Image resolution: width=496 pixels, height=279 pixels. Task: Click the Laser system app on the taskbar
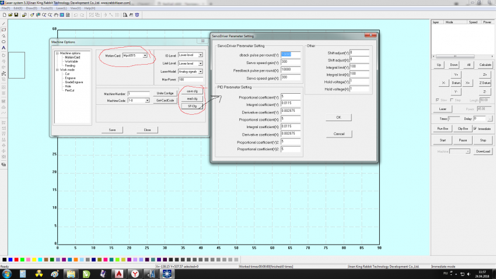click(x=167, y=274)
